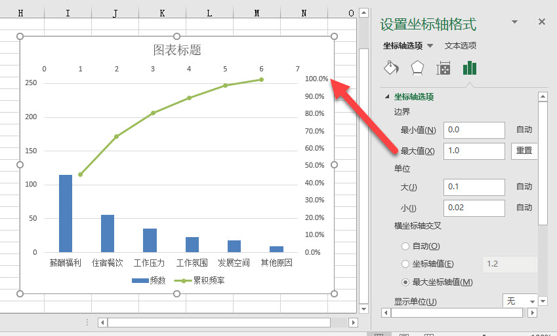Select the 工作氛围 blue bar
Image resolution: width=557 pixels, height=336 pixels.
click(x=192, y=245)
